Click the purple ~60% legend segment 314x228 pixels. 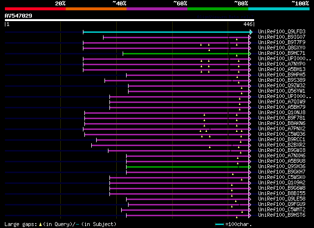[x=157, y=9]
